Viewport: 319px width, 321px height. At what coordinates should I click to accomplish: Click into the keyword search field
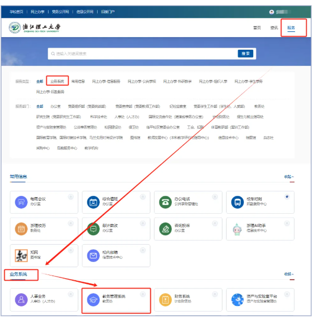[141, 53]
